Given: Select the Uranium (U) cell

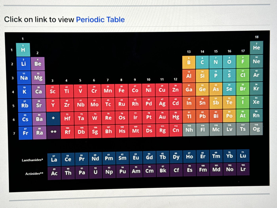Looking at the screenshot, I should (95, 172).
